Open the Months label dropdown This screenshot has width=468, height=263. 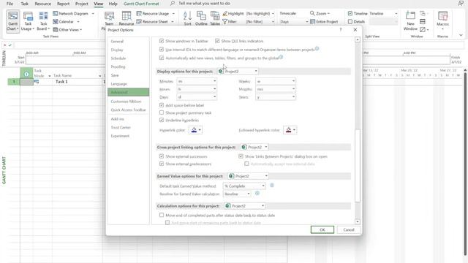[276, 89]
